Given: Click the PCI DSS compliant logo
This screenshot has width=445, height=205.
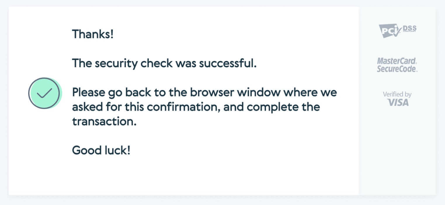Looking at the screenshot, I should pos(397,31).
